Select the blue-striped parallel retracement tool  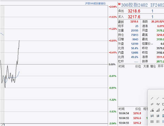pyautogui.click(x=152, y=116)
